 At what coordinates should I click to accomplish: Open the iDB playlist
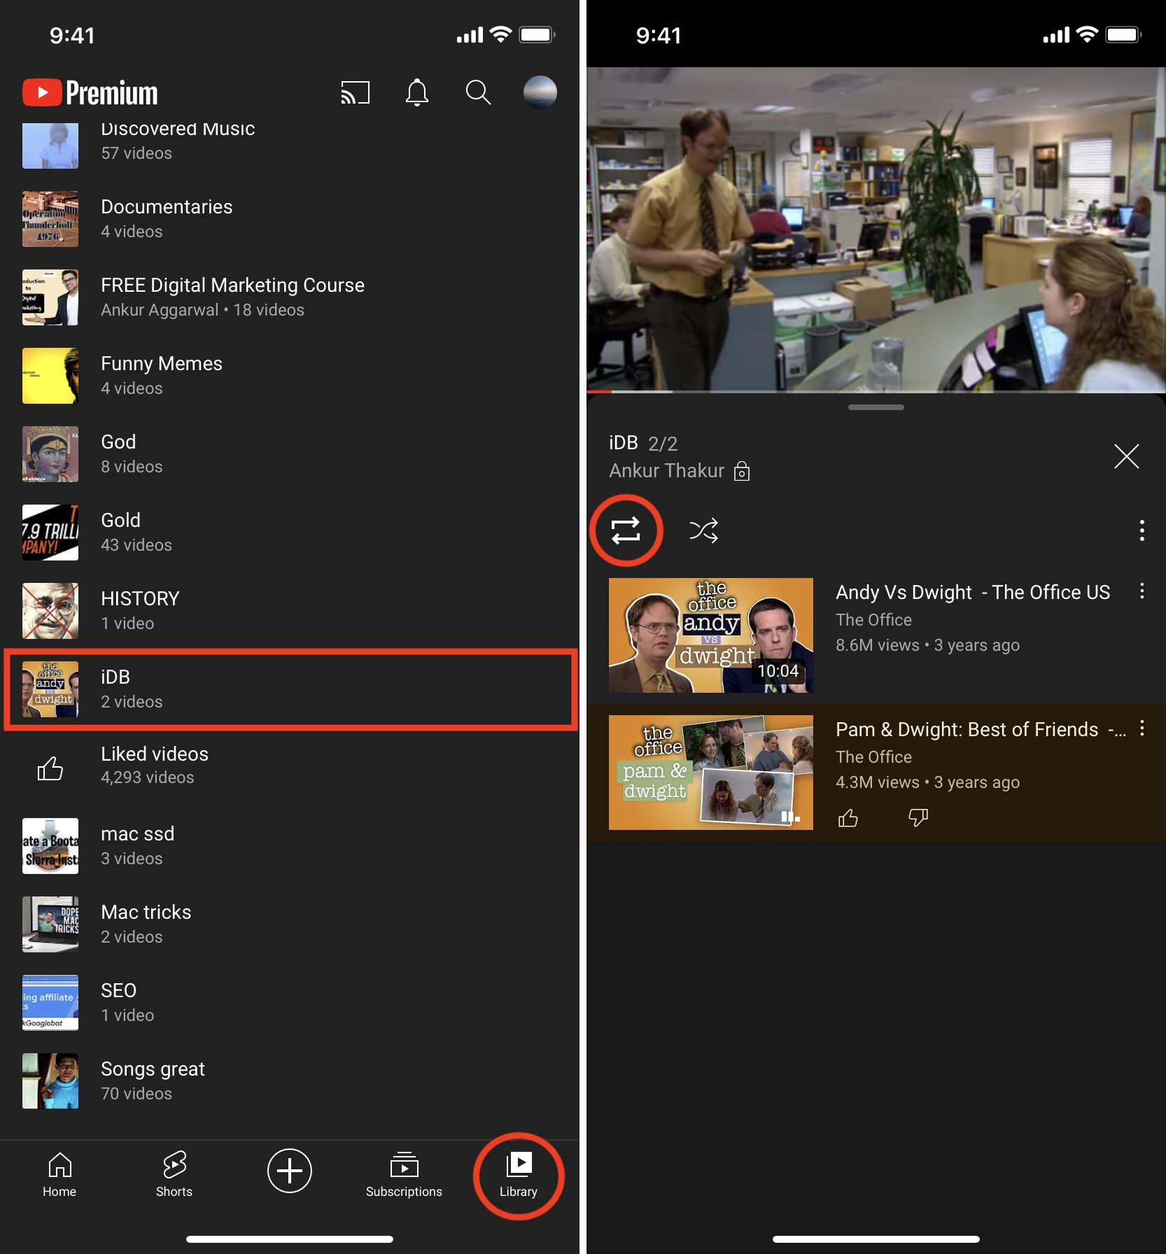pos(290,689)
